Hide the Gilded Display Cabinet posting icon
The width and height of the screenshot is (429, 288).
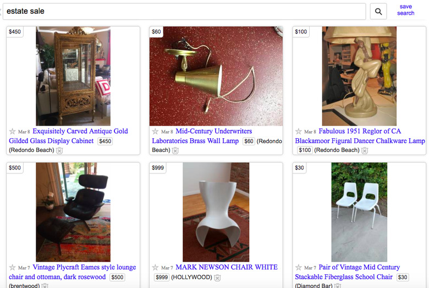click(x=59, y=150)
